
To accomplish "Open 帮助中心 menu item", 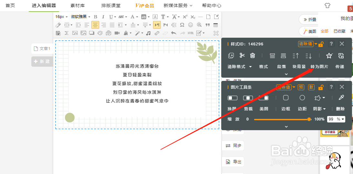I will coord(212,5).
